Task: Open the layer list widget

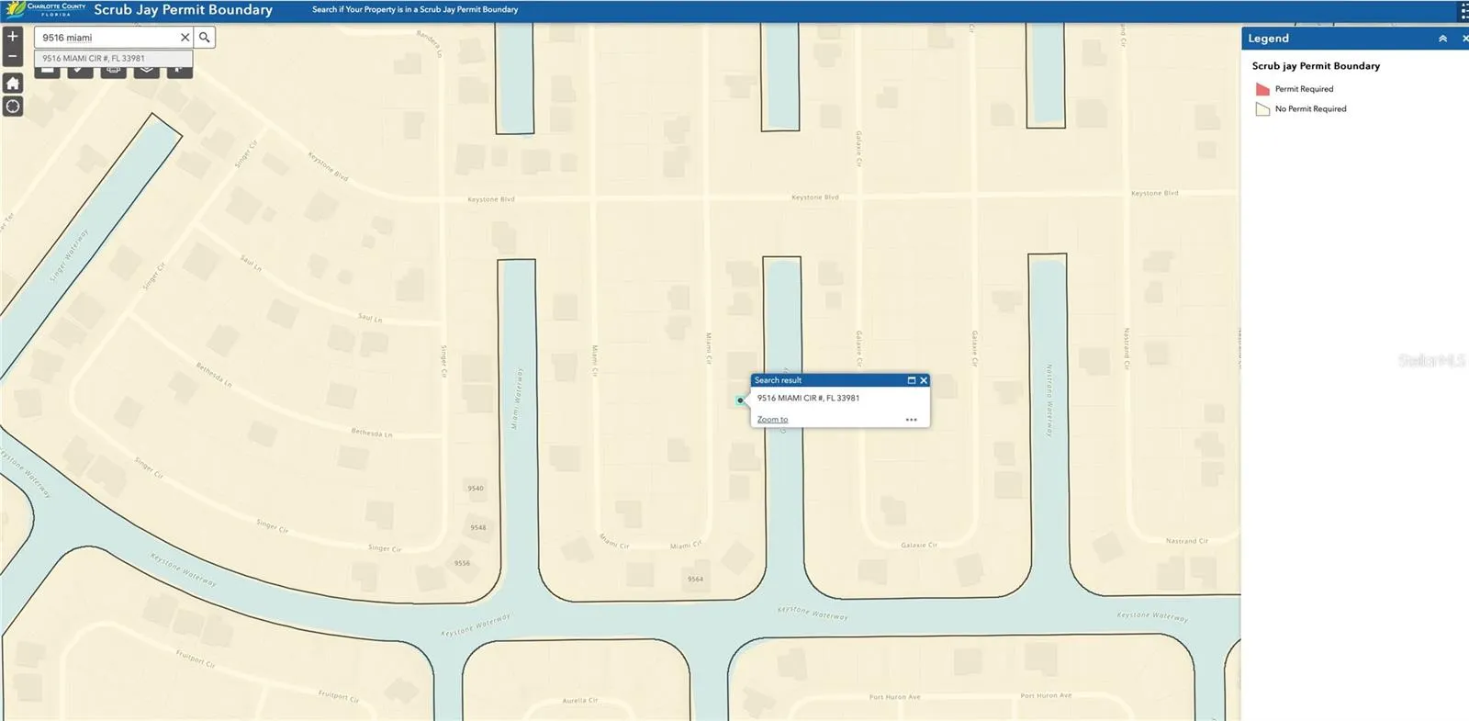Action: click(146, 70)
